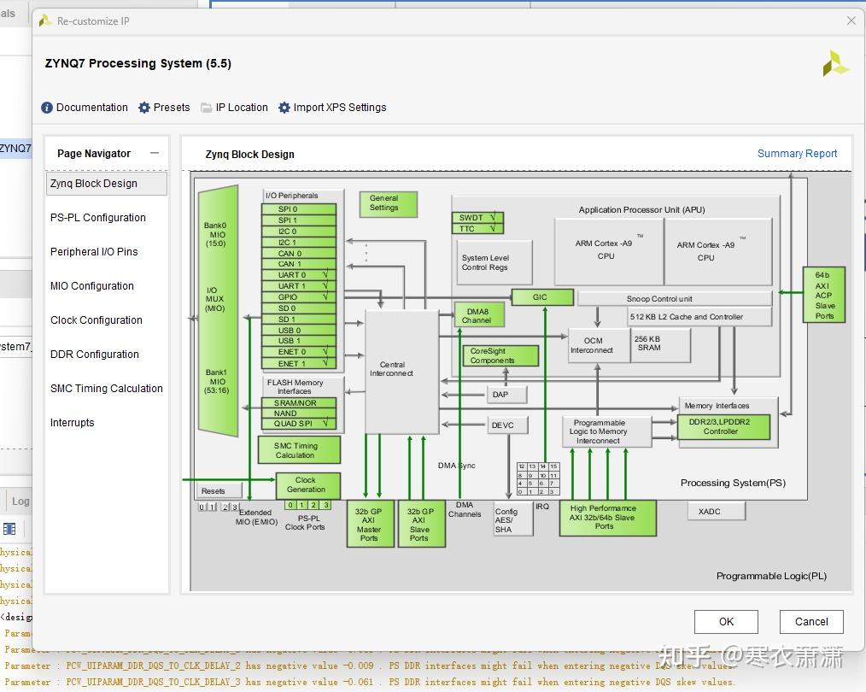Select the Interrupts page in navigator
The height and width of the screenshot is (692, 866).
[x=73, y=423]
